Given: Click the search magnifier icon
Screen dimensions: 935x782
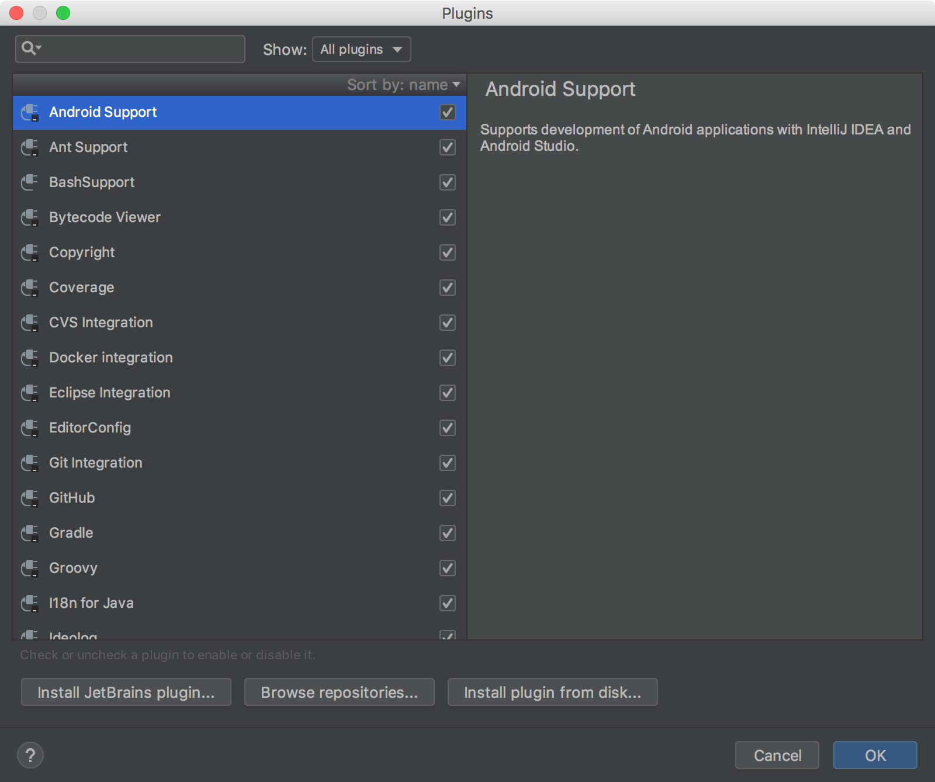Looking at the screenshot, I should click(30, 49).
